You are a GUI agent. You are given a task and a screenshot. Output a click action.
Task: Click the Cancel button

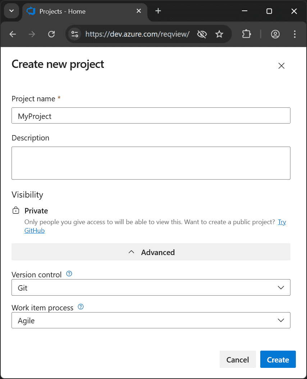coord(238,359)
